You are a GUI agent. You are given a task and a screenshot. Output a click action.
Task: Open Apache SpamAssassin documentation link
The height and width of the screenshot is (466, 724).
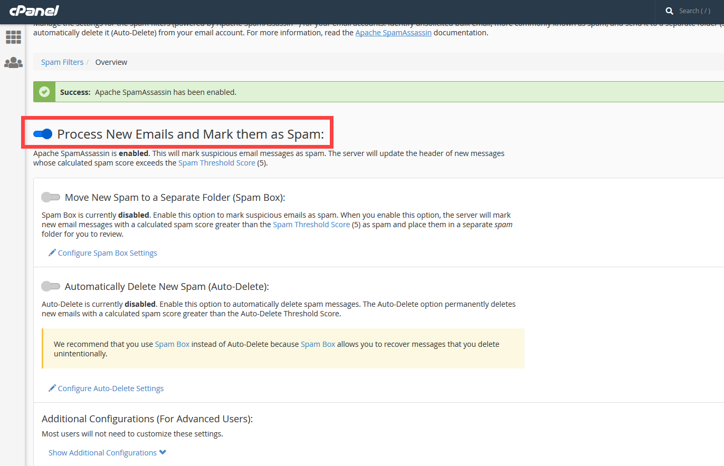tap(393, 33)
